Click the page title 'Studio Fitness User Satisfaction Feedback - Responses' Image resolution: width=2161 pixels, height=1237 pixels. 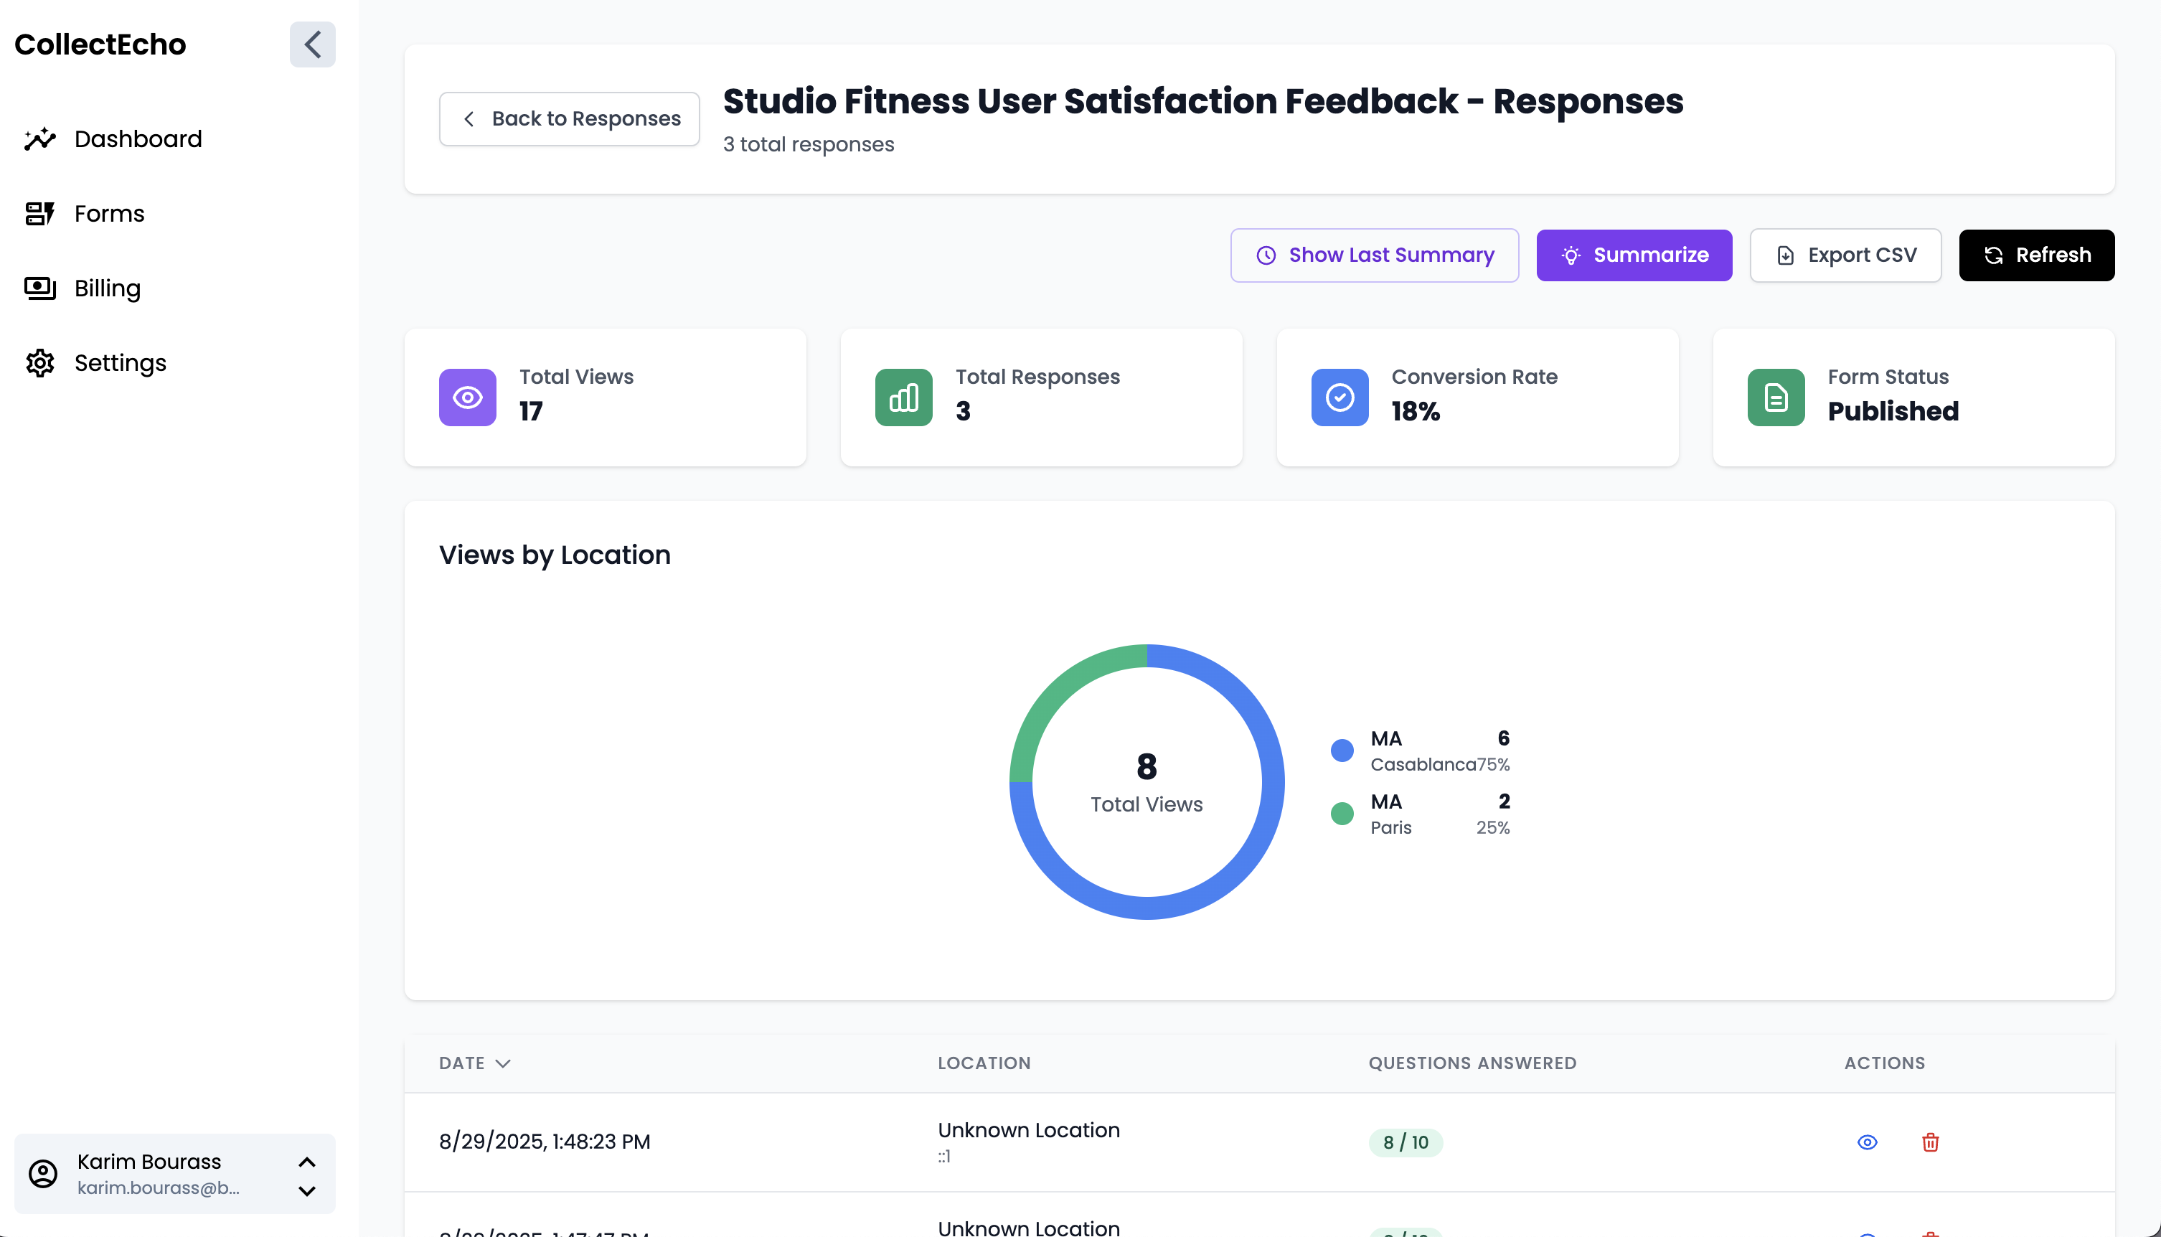[1202, 101]
